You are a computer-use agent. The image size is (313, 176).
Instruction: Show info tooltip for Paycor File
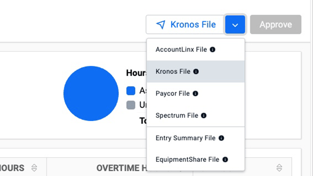[x=195, y=94]
